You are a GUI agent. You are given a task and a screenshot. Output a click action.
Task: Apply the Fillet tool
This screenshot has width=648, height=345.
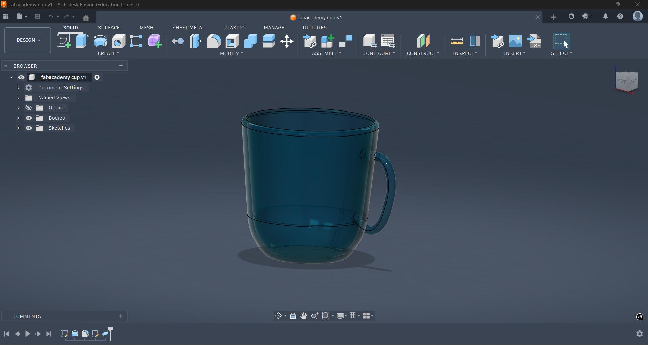(214, 41)
